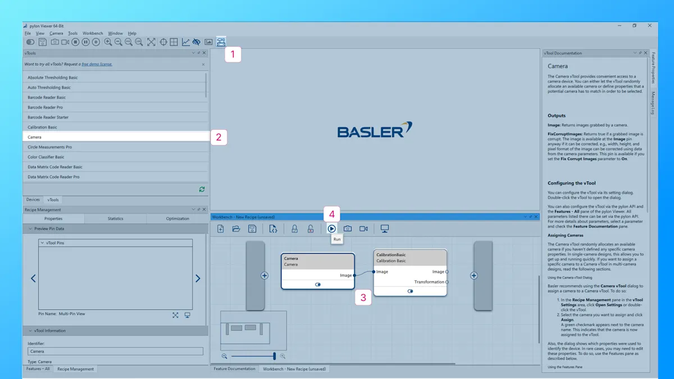
Task: Select Data Matrix Code Reader Basic vTool
Action: tap(116, 167)
